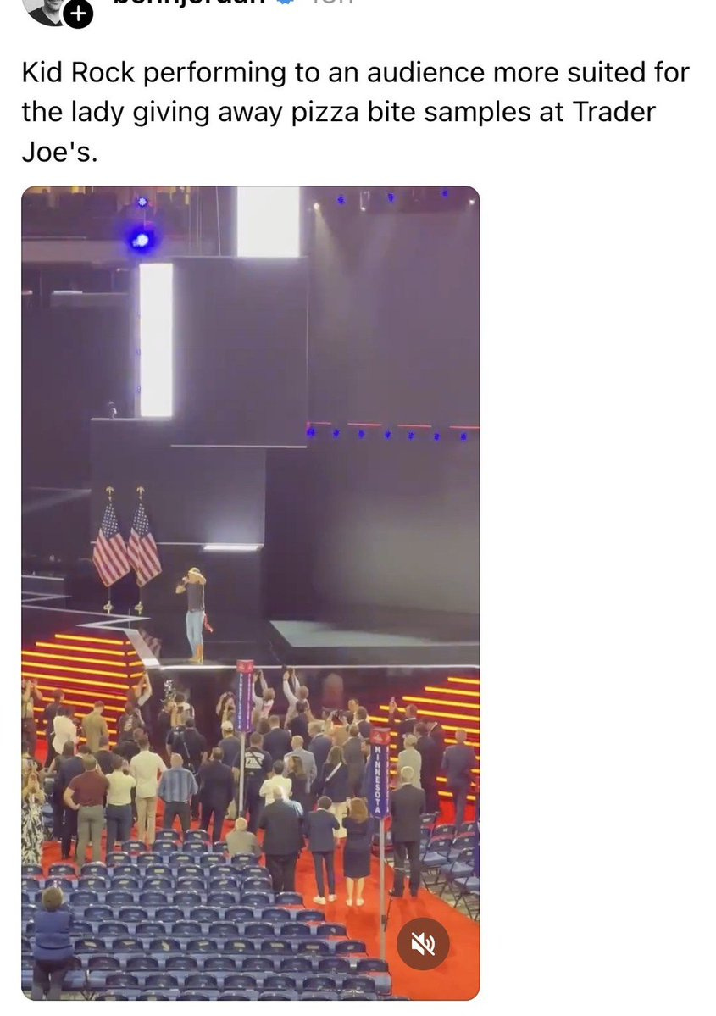Tap the American flags in the video
Screen dimensions: 716x1016
point(125,545)
